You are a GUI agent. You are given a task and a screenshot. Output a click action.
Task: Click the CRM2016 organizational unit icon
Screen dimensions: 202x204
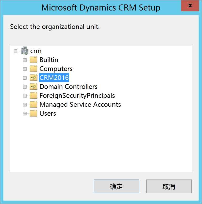pyautogui.click(x=33, y=78)
